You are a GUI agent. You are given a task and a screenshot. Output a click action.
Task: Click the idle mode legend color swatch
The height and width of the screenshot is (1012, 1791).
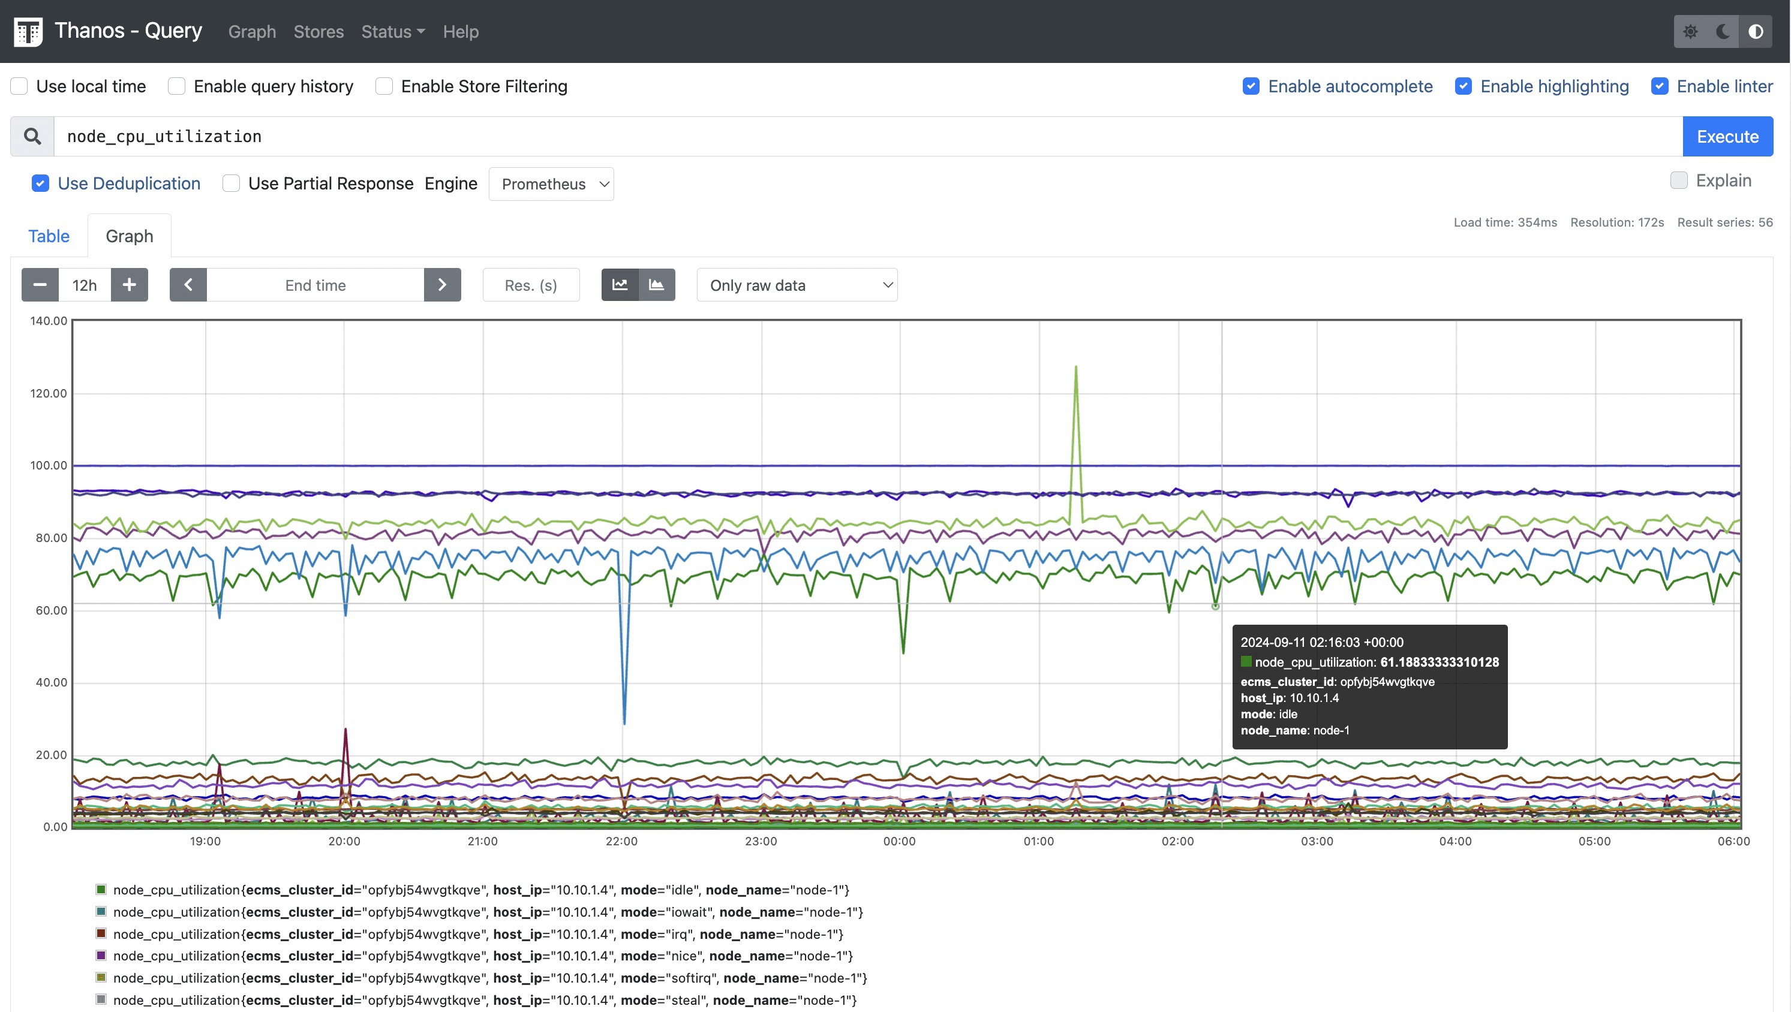click(x=101, y=890)
